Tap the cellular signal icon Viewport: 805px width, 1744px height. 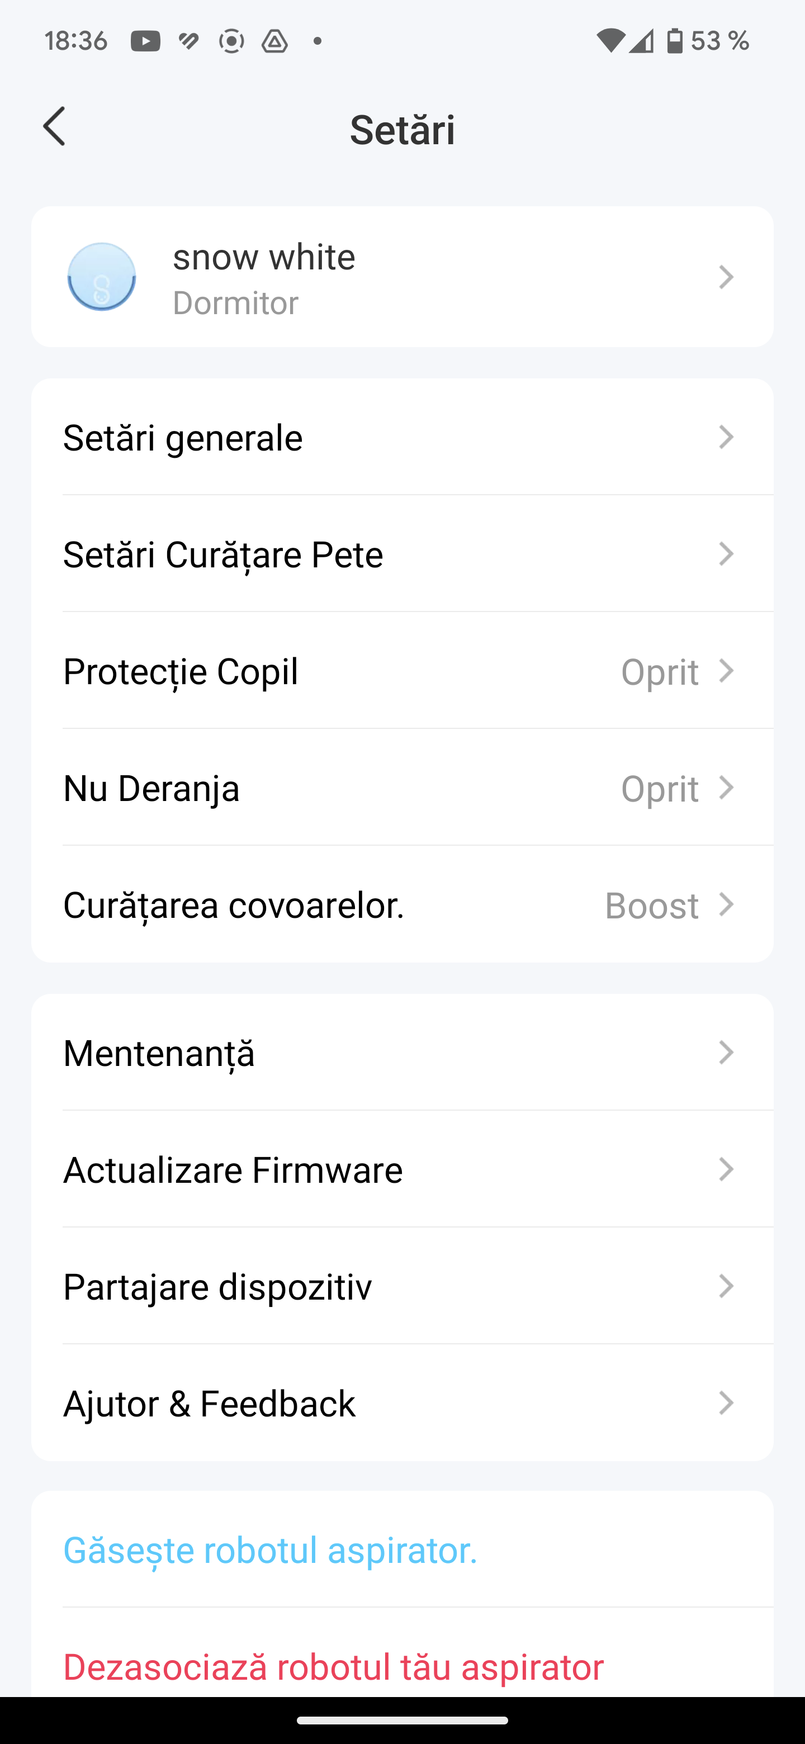point(641,41)
